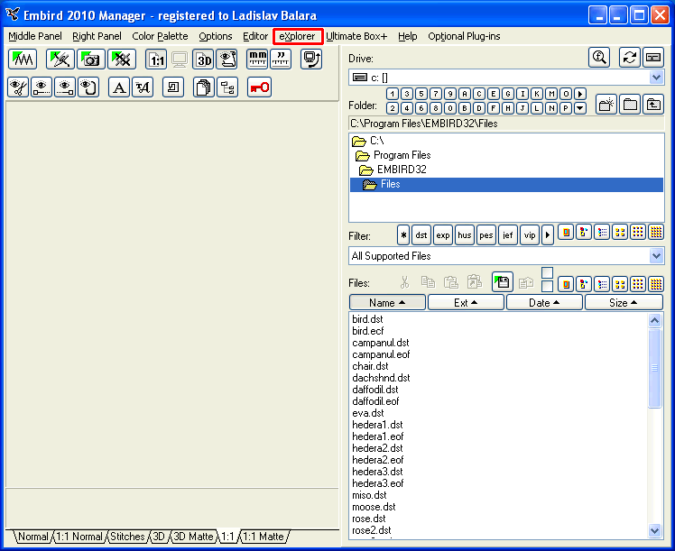Tick the upper small checkbox in Files row
The image size is (675, 551).
[x=547, y=272]
